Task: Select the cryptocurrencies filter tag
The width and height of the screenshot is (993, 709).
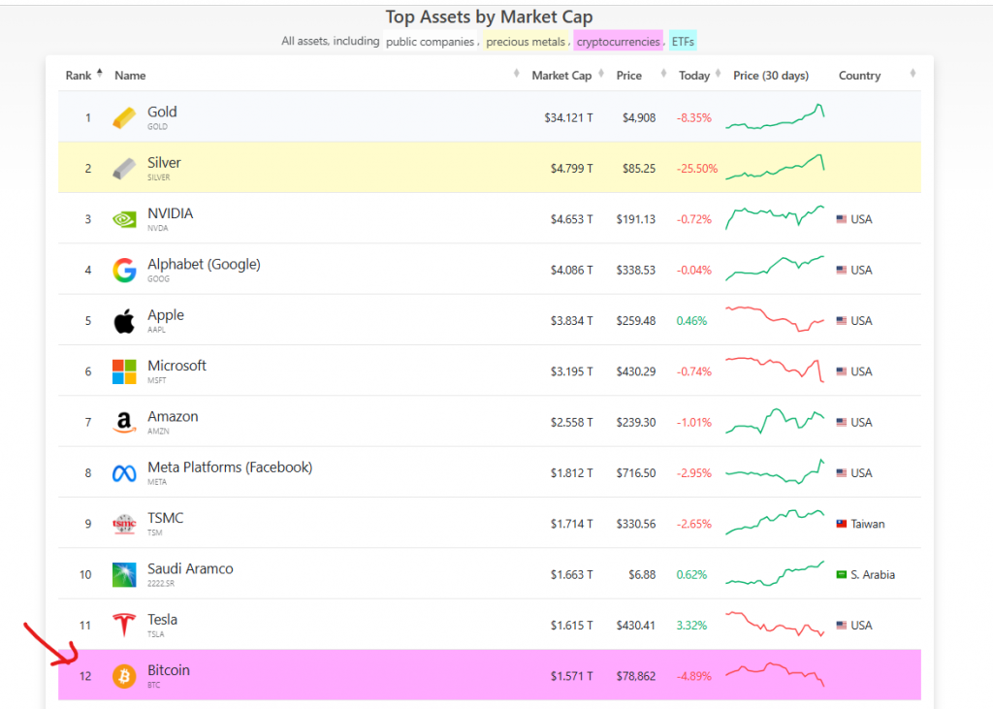Action: (x=618, y=42)
